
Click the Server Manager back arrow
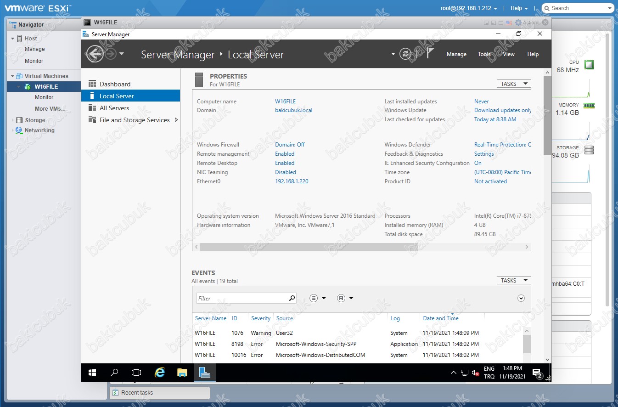tap(95, 54)
